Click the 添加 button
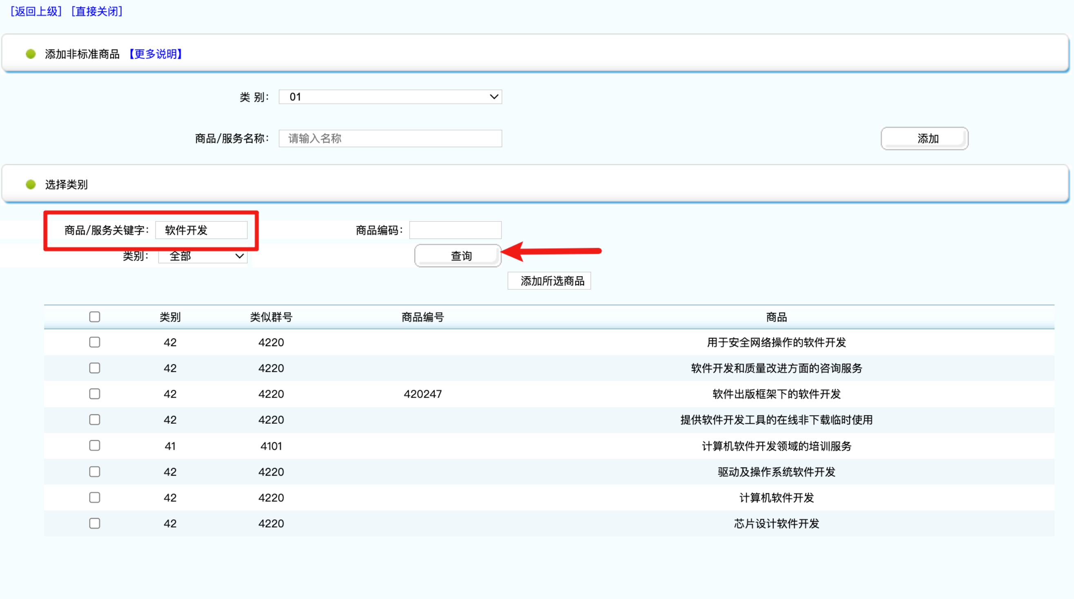Viewport: 1074px width, 599px height. [924, 139]
